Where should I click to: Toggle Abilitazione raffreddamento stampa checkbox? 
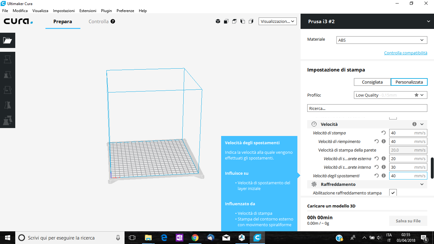[x=393, y=193]
